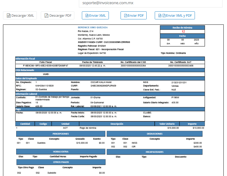This screenshot has height=176, width=227.
Task: Click second PDF icon in Enviar XML y PDF
Action: tap(164, 16)
